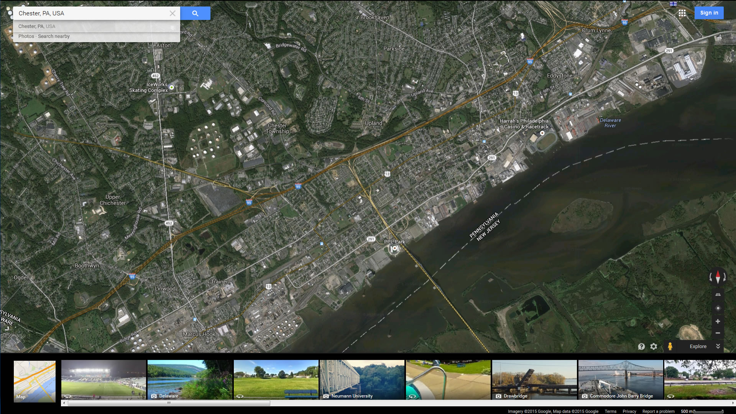Click the Sign in button
The image size is (736, 414).
(x=709, y=13)
